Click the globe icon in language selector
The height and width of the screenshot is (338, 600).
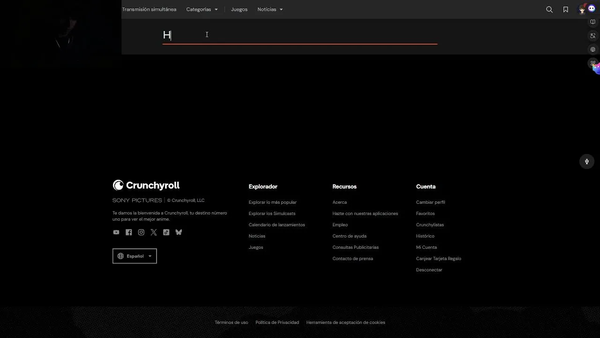click(x=120, y=256)
